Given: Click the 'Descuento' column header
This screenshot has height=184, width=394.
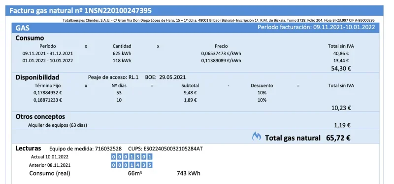Looking at the screenshot, I should (262, 85).
